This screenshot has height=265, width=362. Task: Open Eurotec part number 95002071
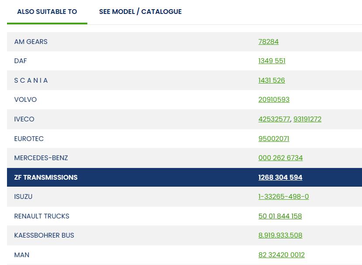(273, 139)
